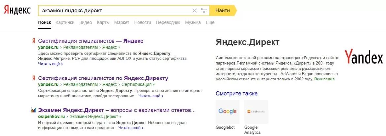Open the Yandex logo homepage link
Image resolution: width=386 pixels, height=136 pixels.
[17, 10]
